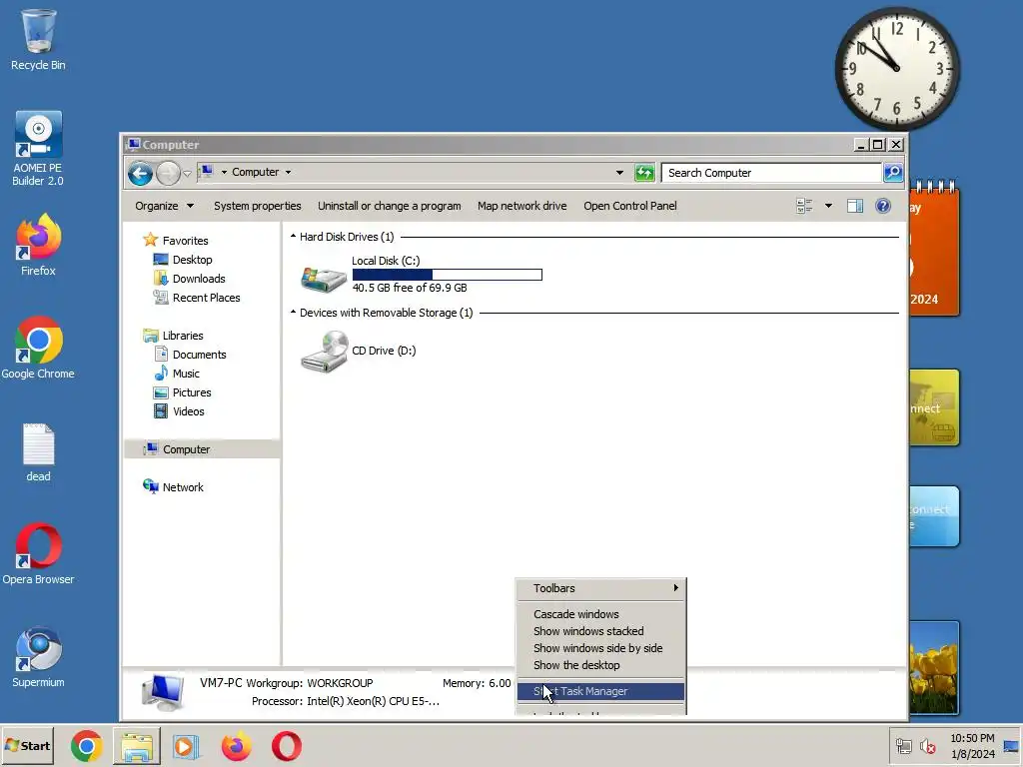Choose Show windows stacked
This screenshot has height=767, width=1023.
pyautogui.click(x=600, y=631)
